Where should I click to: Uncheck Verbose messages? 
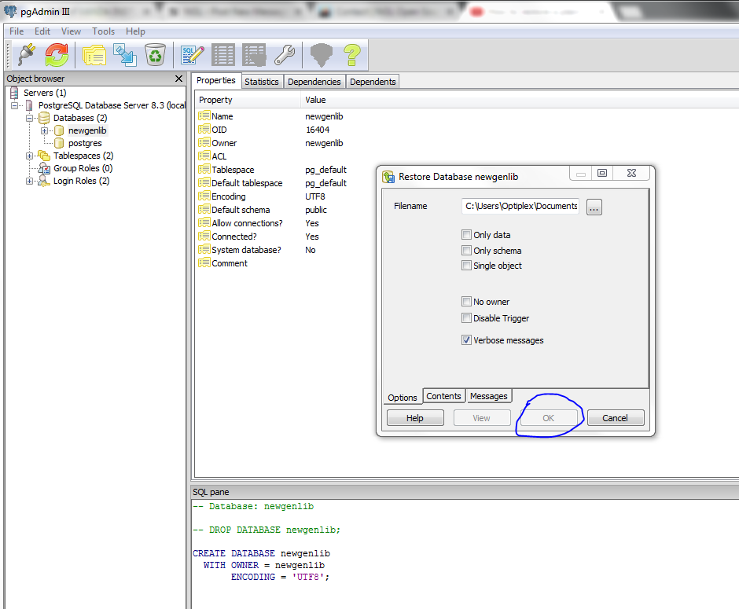[x=467, y=340]
